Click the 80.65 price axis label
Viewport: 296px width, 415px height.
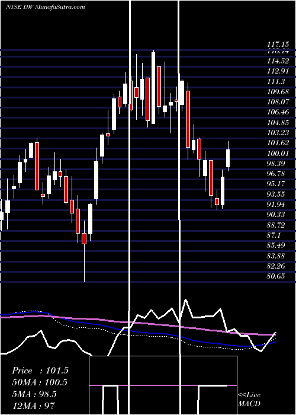pos(276,276)
